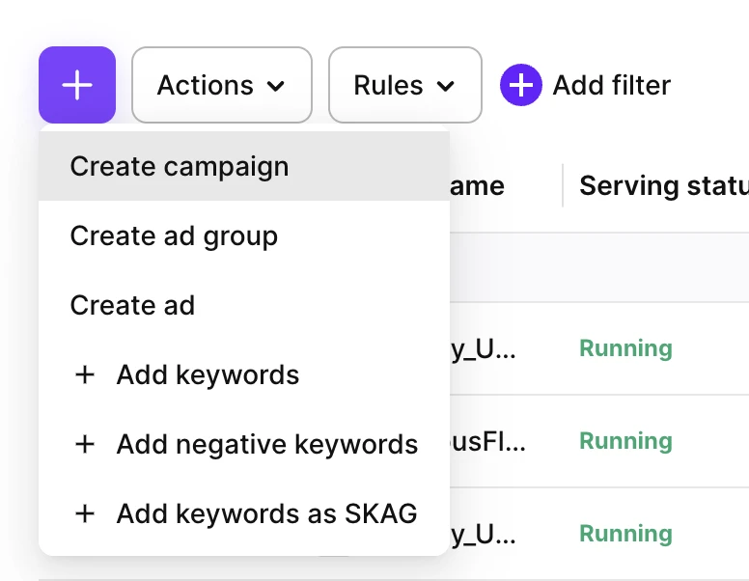Click the Add filter plus icon
The height and width of the screenshot is (581, 749).
pyautogui.click(x=520, y=85)
